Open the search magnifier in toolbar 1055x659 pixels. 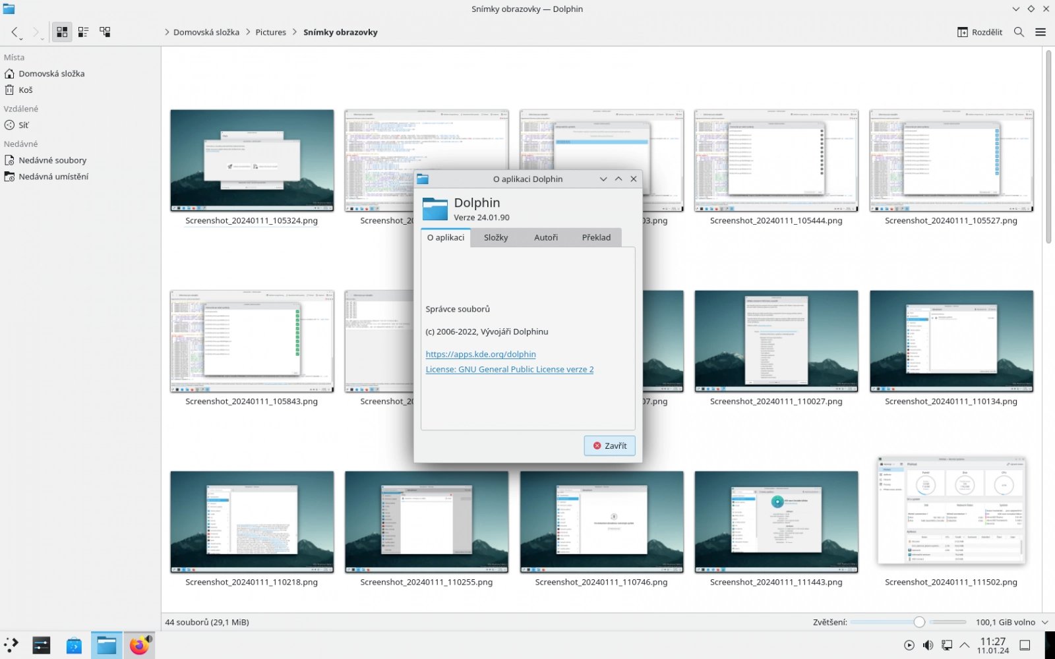1019,32
